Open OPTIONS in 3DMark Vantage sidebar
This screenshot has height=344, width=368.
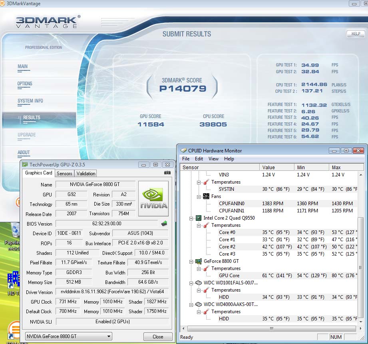tap(25, 84)
